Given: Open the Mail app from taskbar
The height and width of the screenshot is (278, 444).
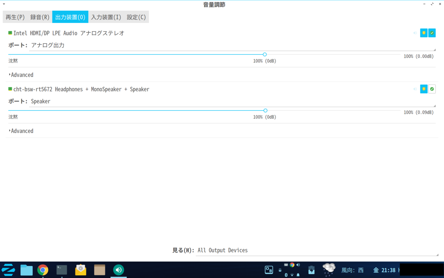Looking at the screenshot, I should (x=81, y=270).
